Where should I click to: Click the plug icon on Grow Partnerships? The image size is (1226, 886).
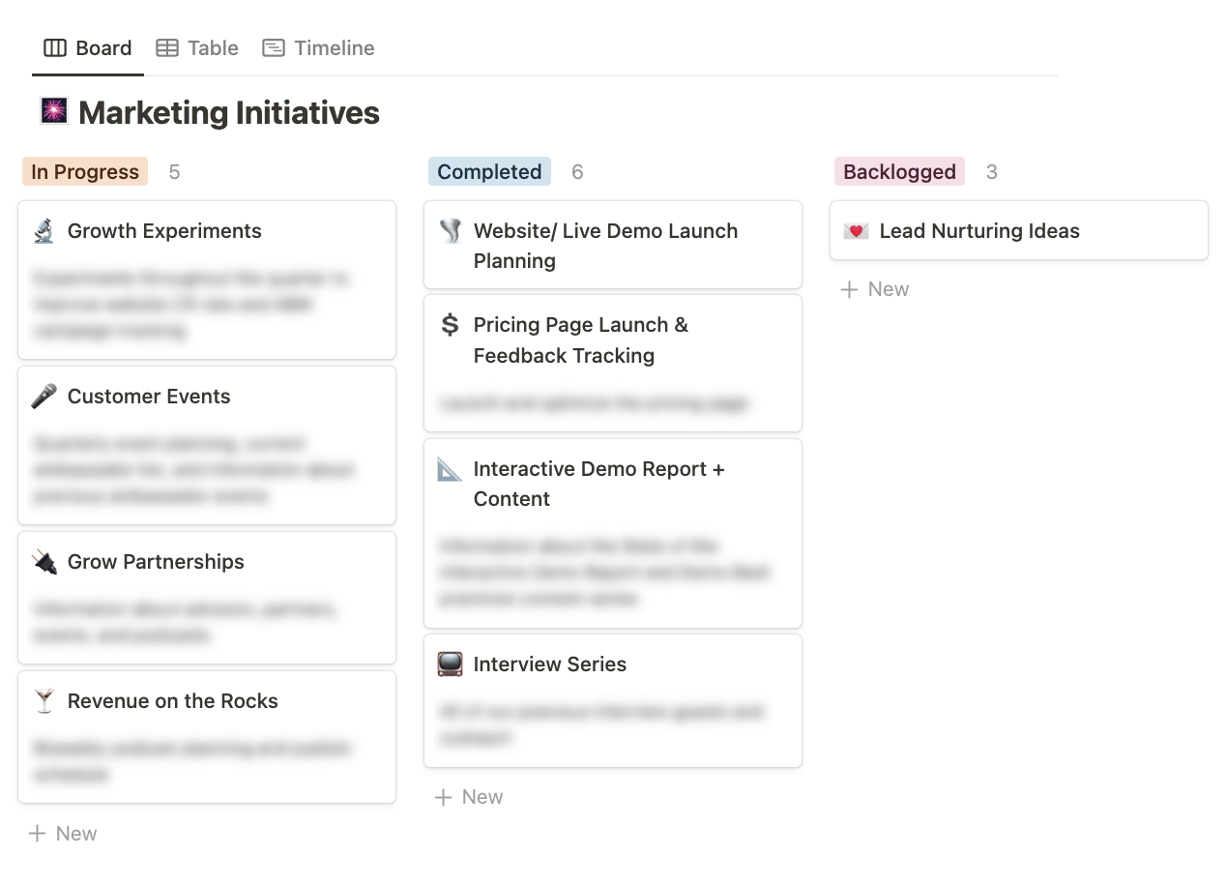[x=44, y=562]
